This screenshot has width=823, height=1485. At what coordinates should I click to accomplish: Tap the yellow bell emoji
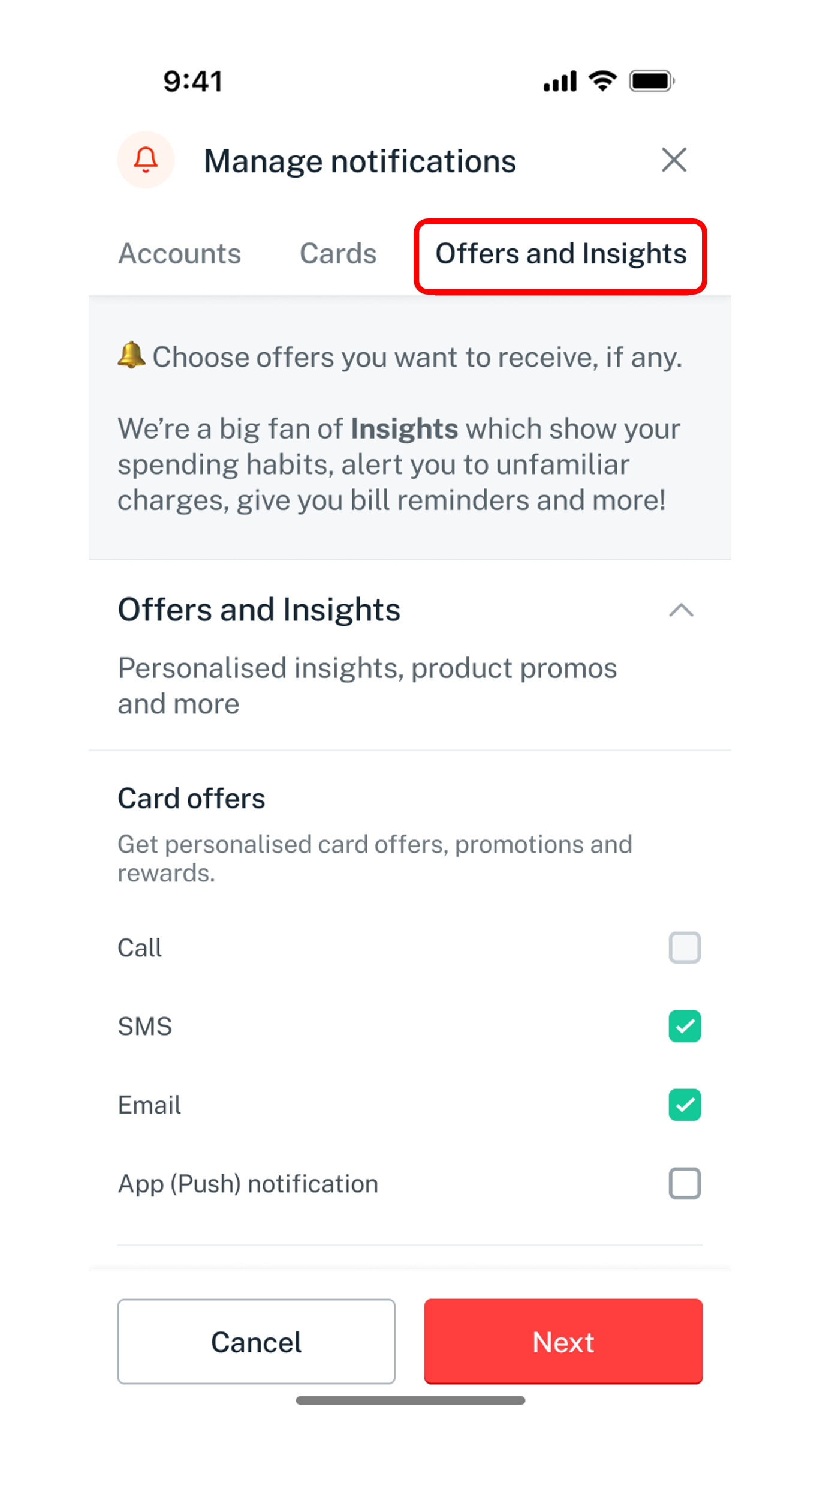click(x=131, y=355)
